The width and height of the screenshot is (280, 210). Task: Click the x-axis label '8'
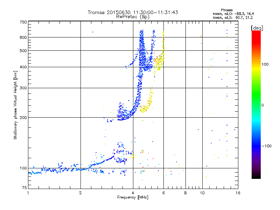[x=185, y=193]
